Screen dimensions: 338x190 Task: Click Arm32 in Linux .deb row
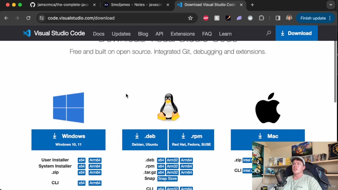[x=172, y=160]
